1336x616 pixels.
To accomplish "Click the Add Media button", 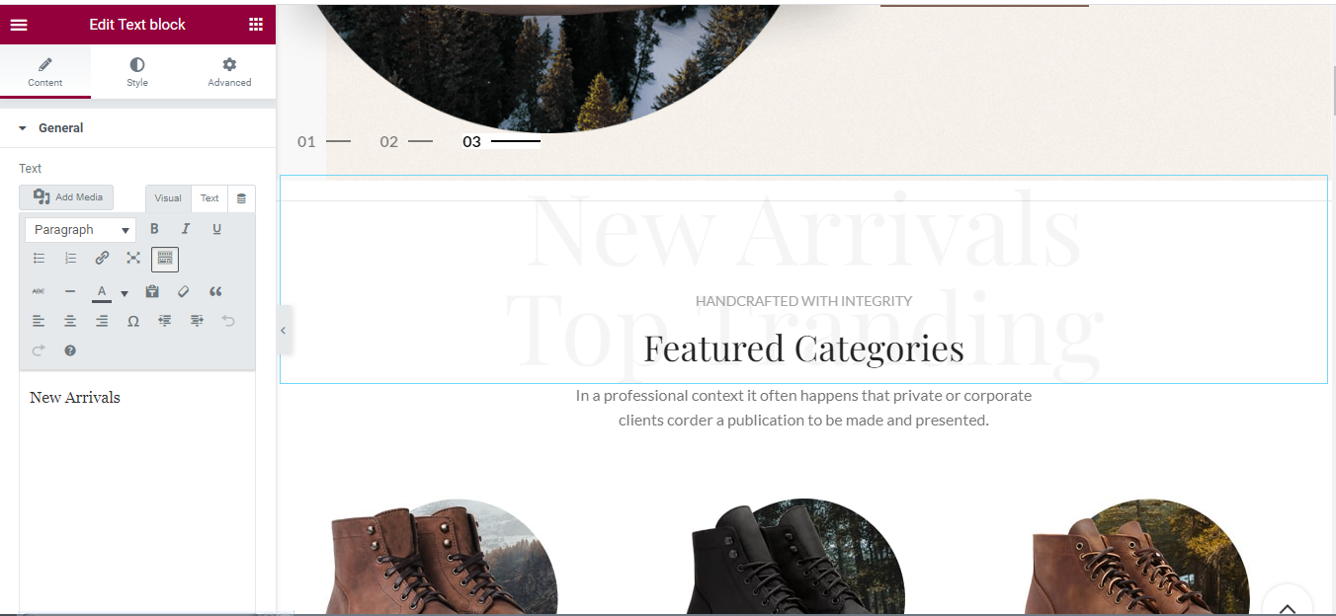I will point(66,197).
